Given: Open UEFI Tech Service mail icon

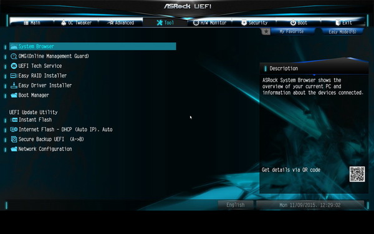Looking at the screenshot, I should pos(14,66).
